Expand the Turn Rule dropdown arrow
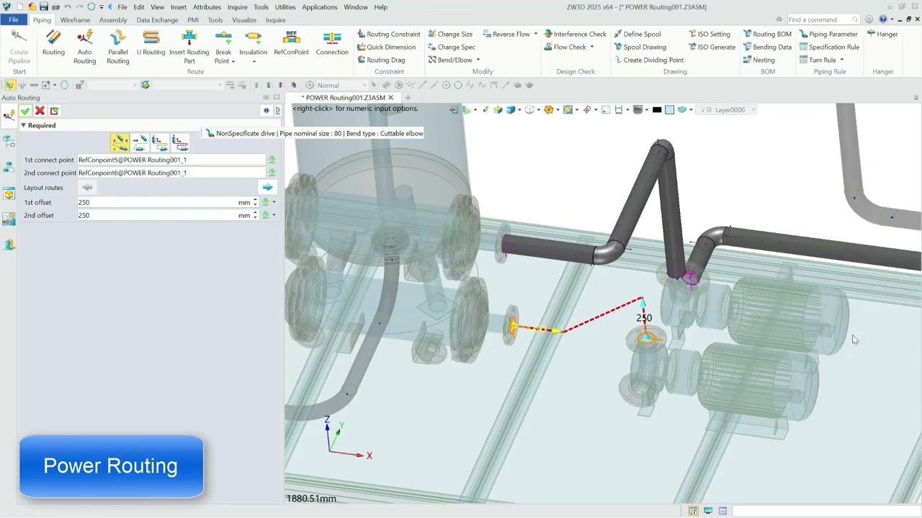Viewport: 922px width, 518px height. [841, 60]
